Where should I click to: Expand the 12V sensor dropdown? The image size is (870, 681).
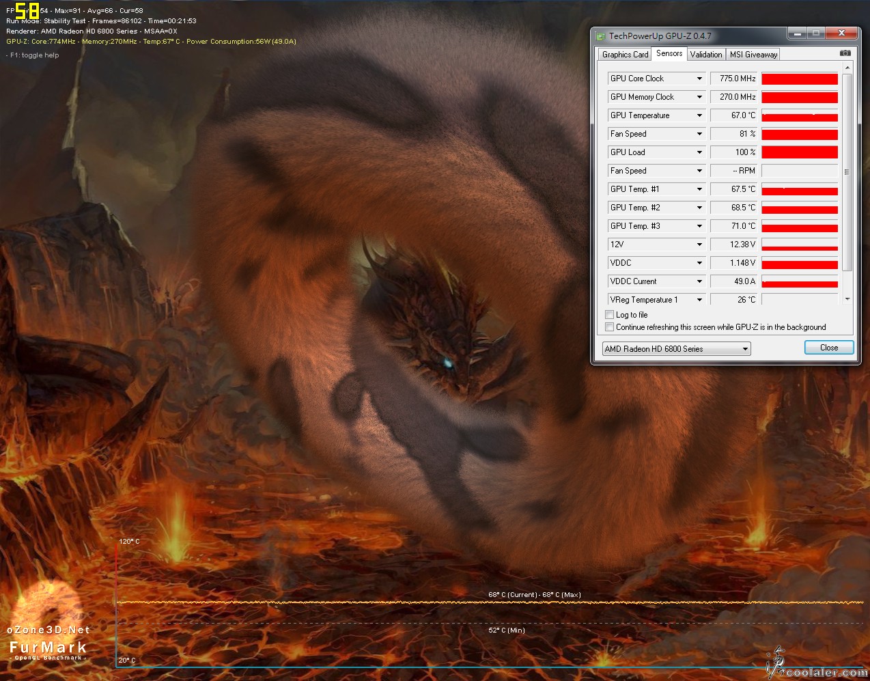(699, 245)
